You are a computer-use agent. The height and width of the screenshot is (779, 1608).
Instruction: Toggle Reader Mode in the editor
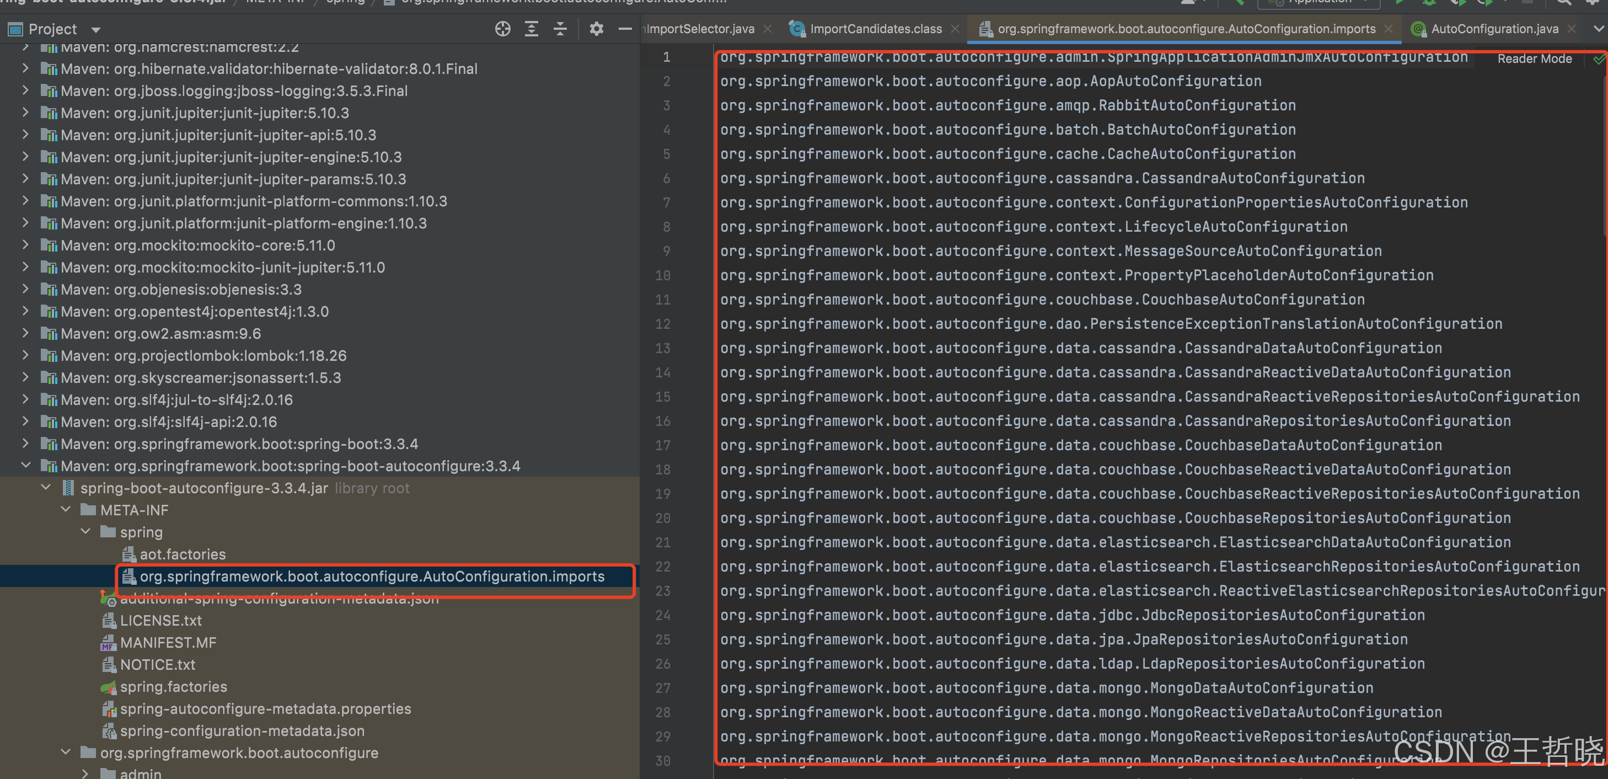[x=1534, y=58]
